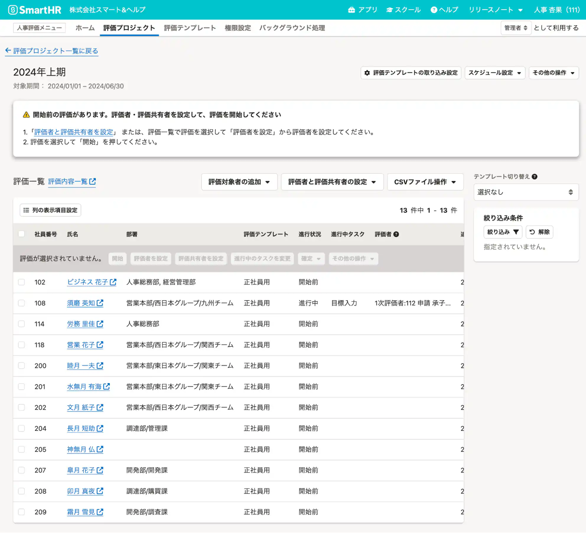Check the row for employee 114
The image size is (586, 533).
21,324
